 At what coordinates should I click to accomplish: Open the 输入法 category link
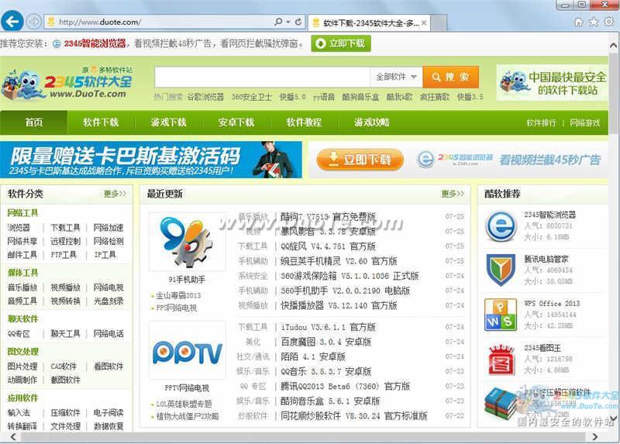point(19,413)
